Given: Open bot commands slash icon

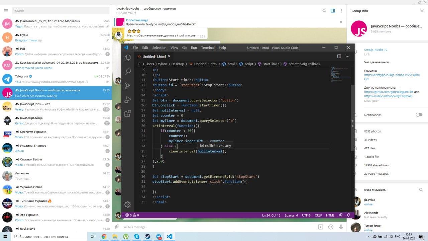Looking at the screenshot, I should point(320,227).
